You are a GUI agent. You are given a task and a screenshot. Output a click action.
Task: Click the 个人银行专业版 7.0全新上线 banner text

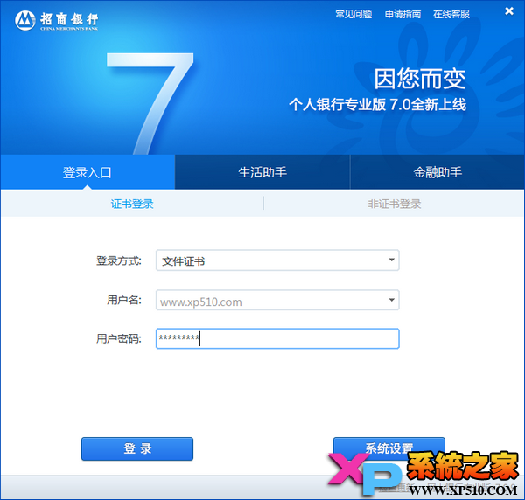[378, 104]
